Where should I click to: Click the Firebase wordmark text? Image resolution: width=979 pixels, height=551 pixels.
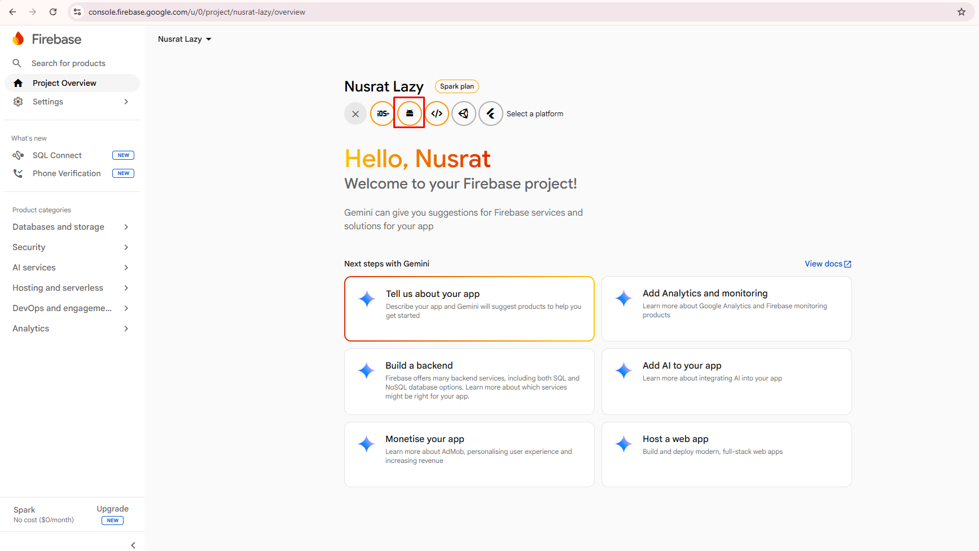(x=56, y=39)
